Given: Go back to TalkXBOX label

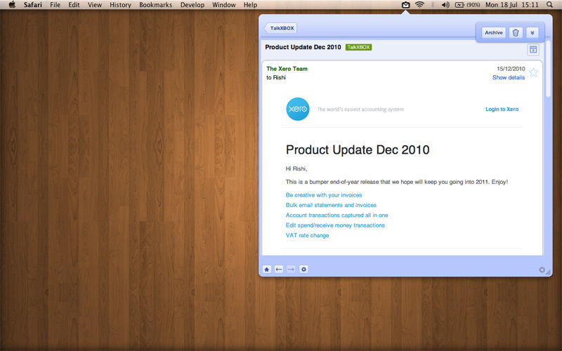Looking at the screenshot, I should pos(280,28).
